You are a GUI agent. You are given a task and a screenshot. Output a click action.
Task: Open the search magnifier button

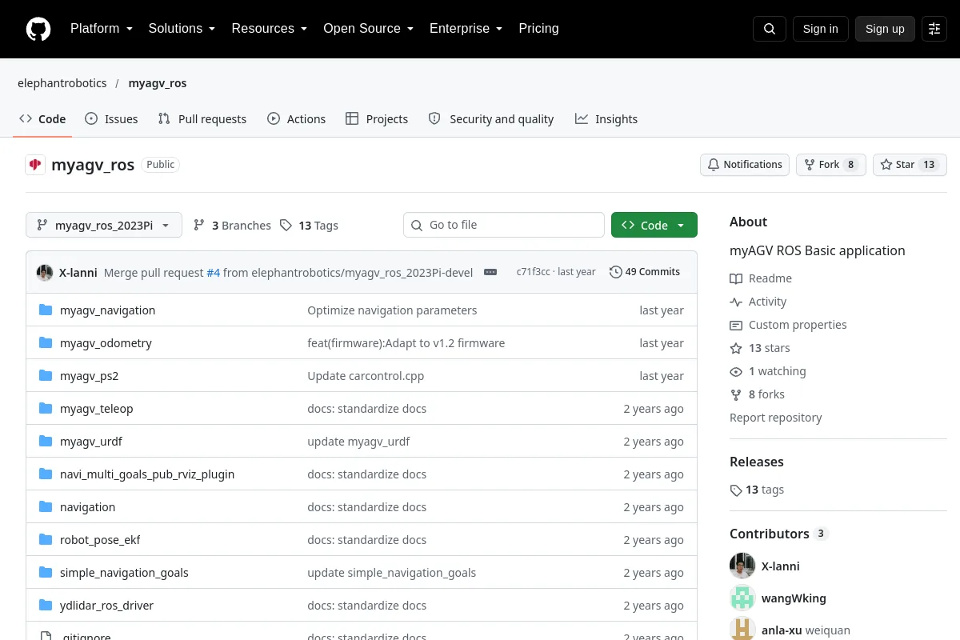click(770, 29)
